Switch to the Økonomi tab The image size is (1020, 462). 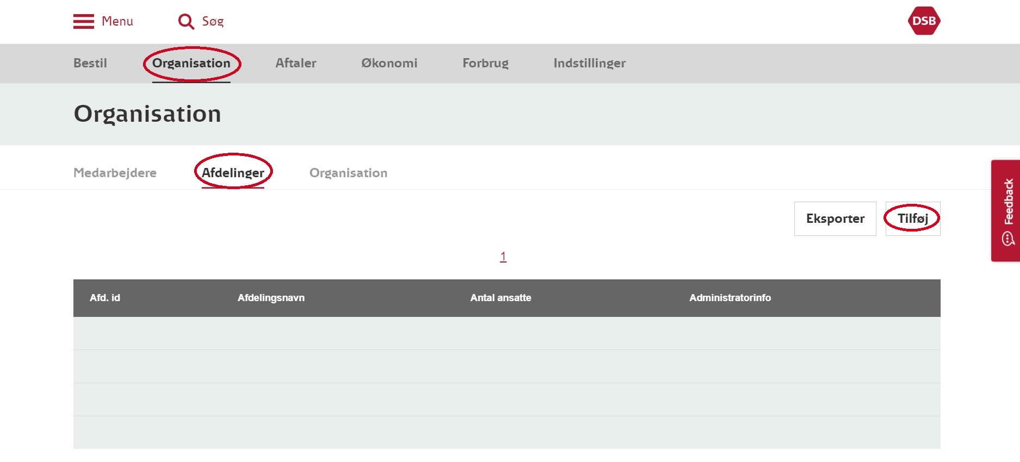pos(389,63)
